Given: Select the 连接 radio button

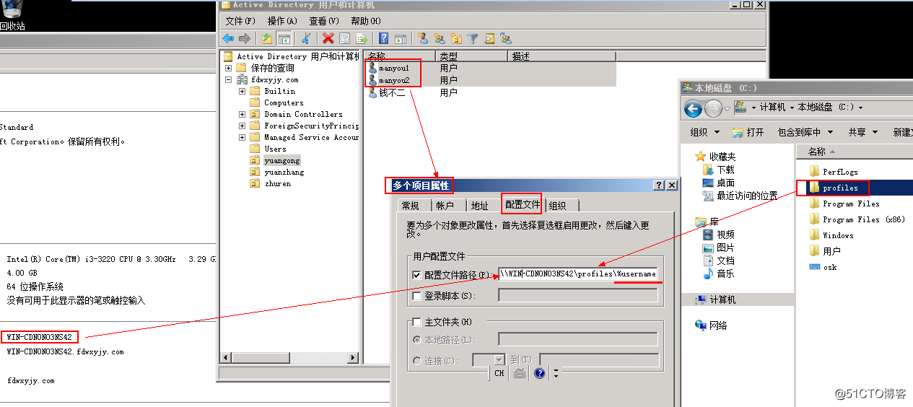Looking at the screenshot, I should click(416, 359).
